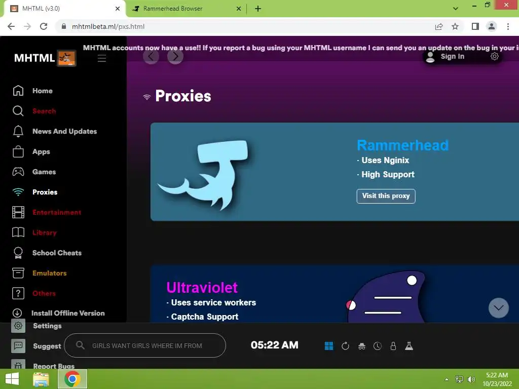Open the taskbar network icon
This screenshot has height=389, width=519.
pyautogui.click(x=459, y=379)
